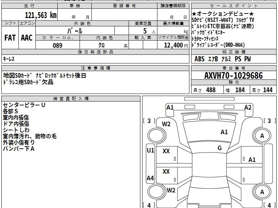This screenshot has height=208, width=278.
Task: Click the interior color value クロ
Action: click(101, 45)
